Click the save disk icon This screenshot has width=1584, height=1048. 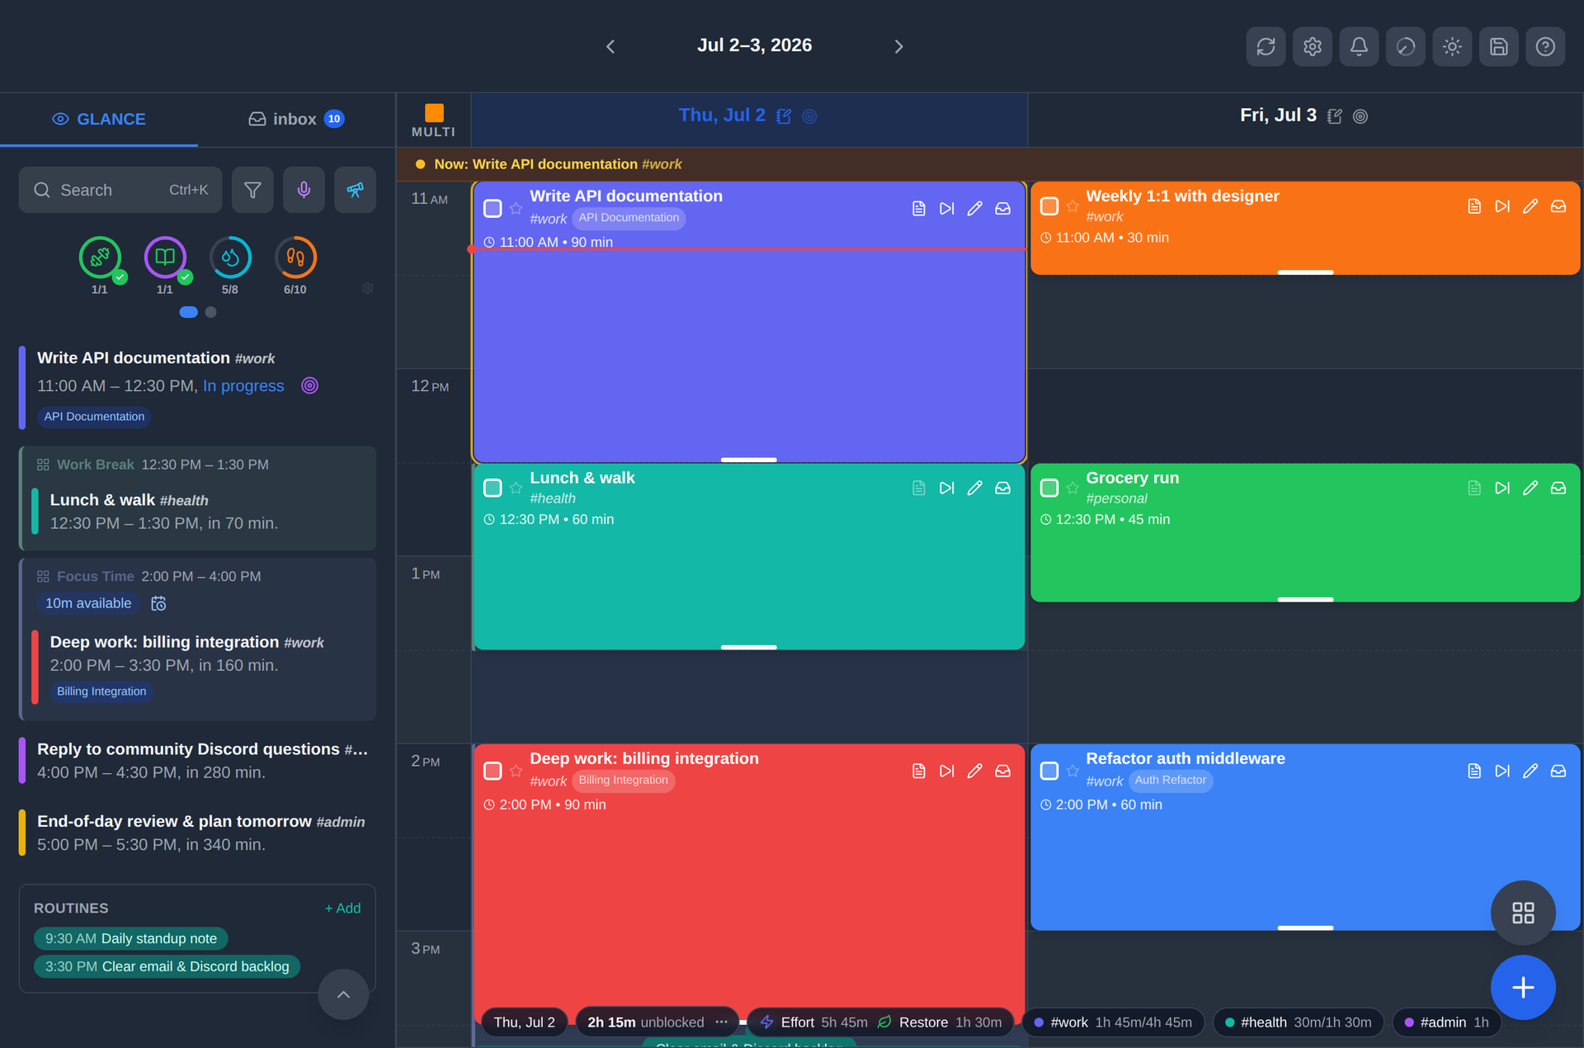click(x=1498, y=46)
